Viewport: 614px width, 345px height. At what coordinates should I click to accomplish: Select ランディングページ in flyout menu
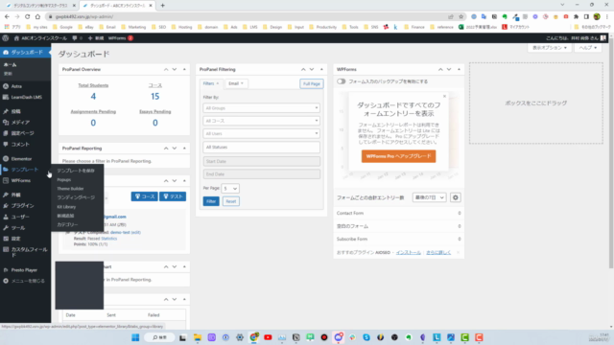click(x=76, y=197)
